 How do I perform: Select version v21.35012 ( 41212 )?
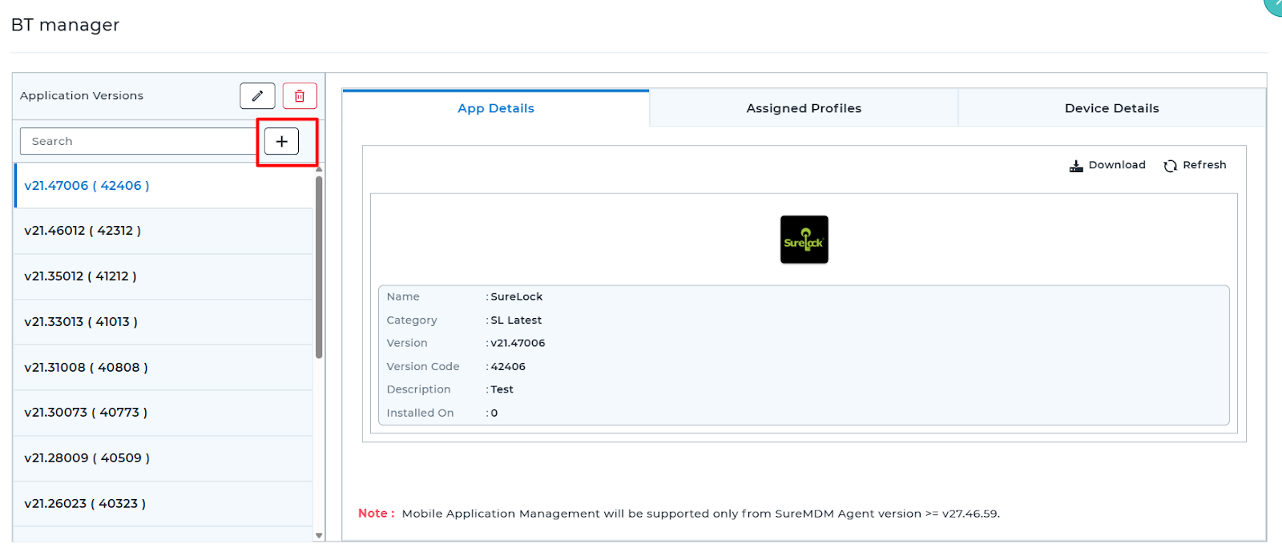[x=163, y=276]
